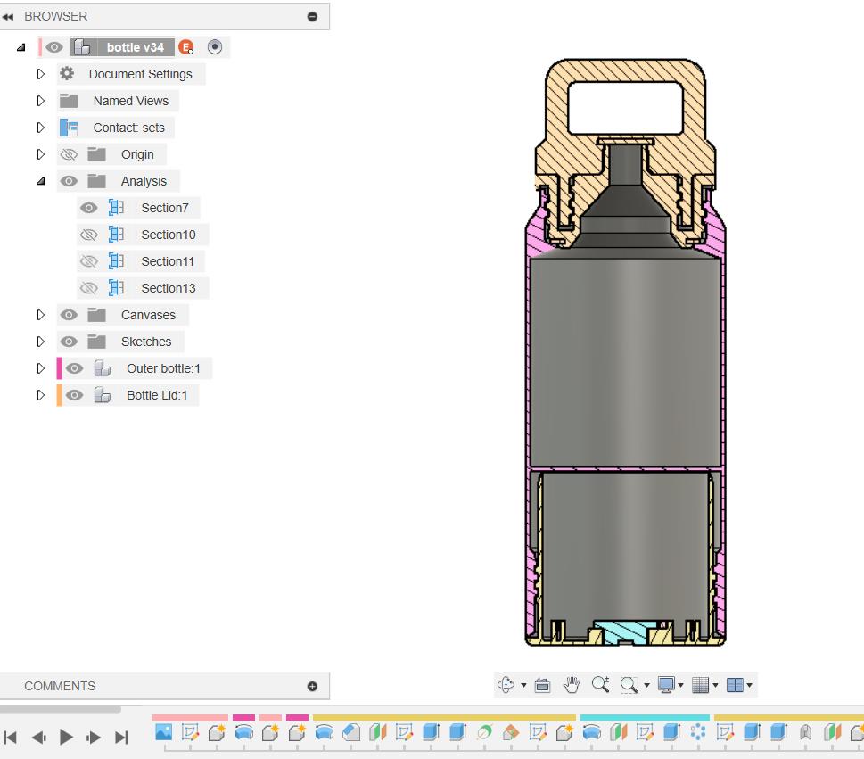The height and width of the screenshot is (759, 864).
Task: Toggle visibility of Section7
Action: (89, 207)
